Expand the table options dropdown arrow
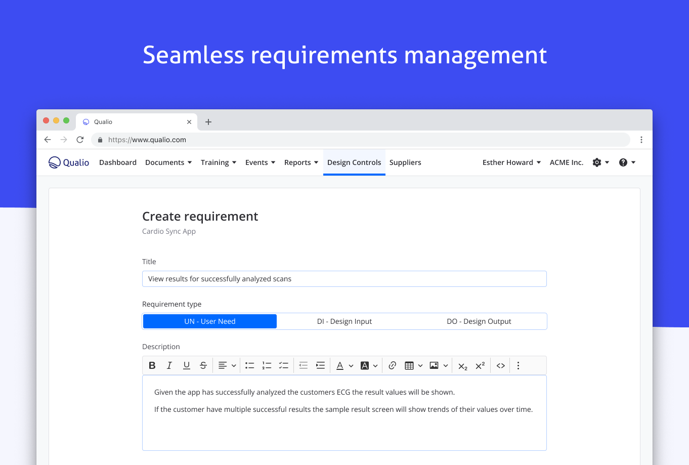This screenshot has height=465, width=689. 420,366
